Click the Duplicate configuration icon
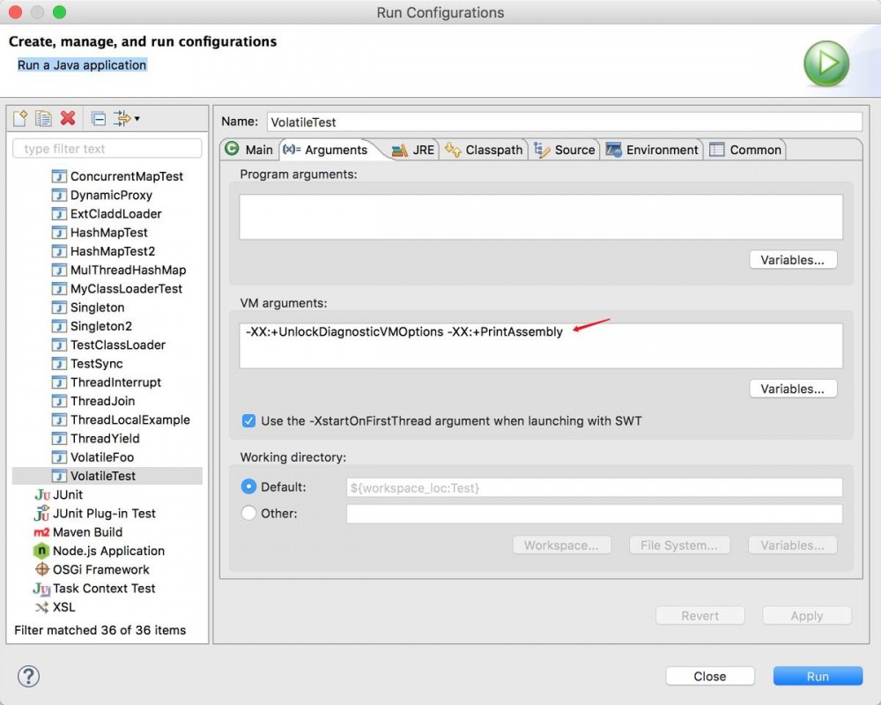Viewport: 881px width, 705px height. 43,118
